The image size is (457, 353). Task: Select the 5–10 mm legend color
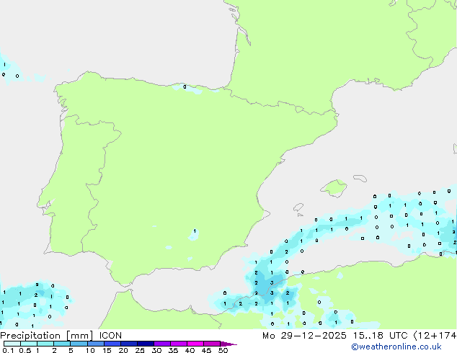point(79,344)
